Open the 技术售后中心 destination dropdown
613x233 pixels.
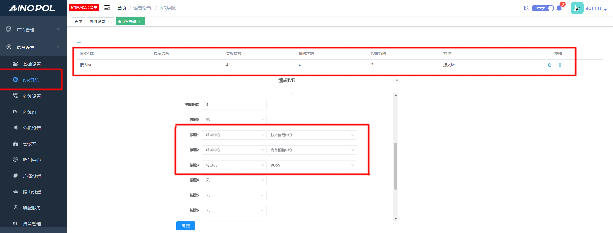(x=312, y=135)
